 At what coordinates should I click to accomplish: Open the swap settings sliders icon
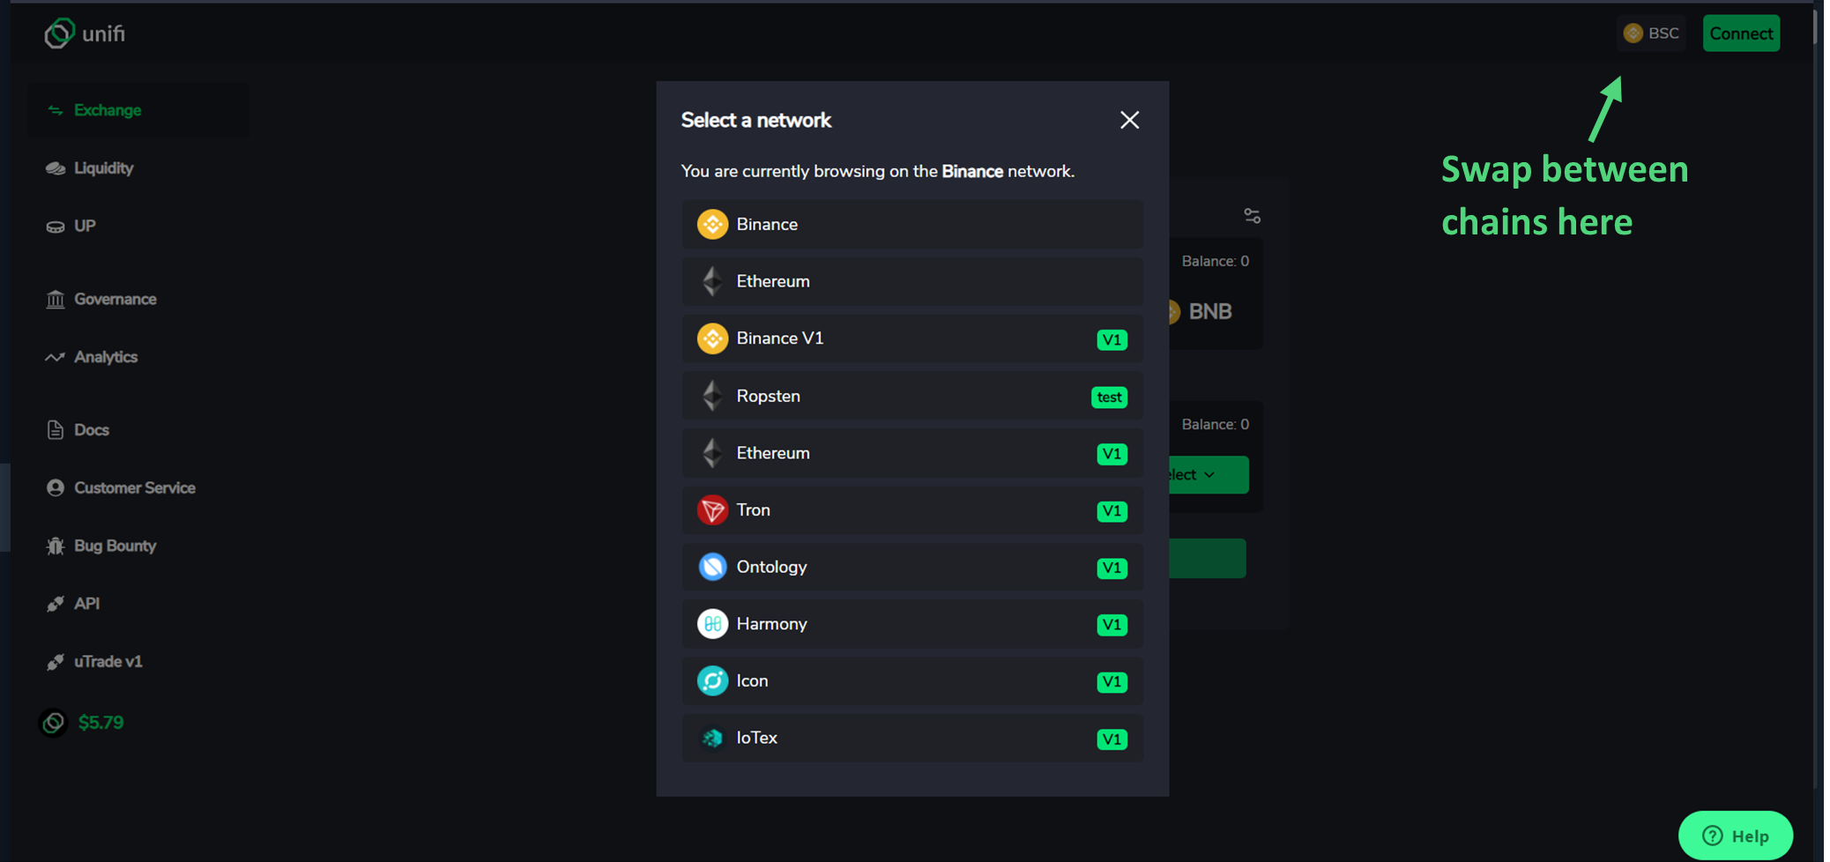click(x=1252, y=216)
